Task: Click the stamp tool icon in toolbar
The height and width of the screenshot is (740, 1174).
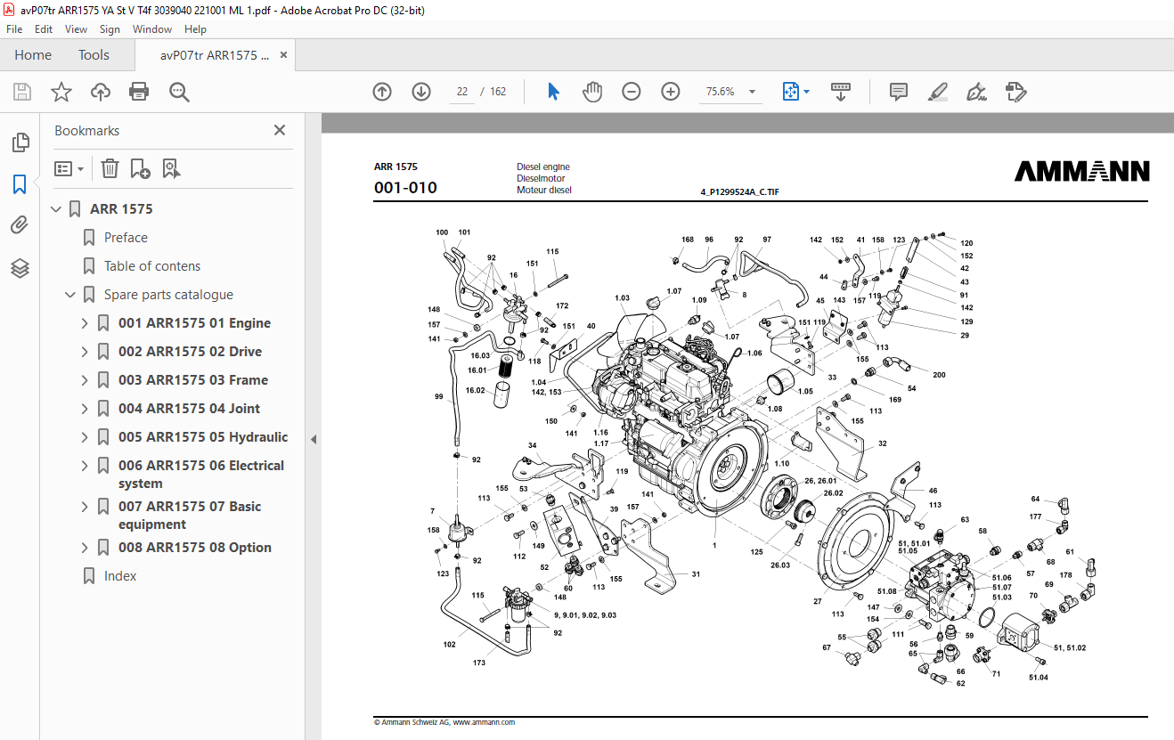Action: (1015, 92)
